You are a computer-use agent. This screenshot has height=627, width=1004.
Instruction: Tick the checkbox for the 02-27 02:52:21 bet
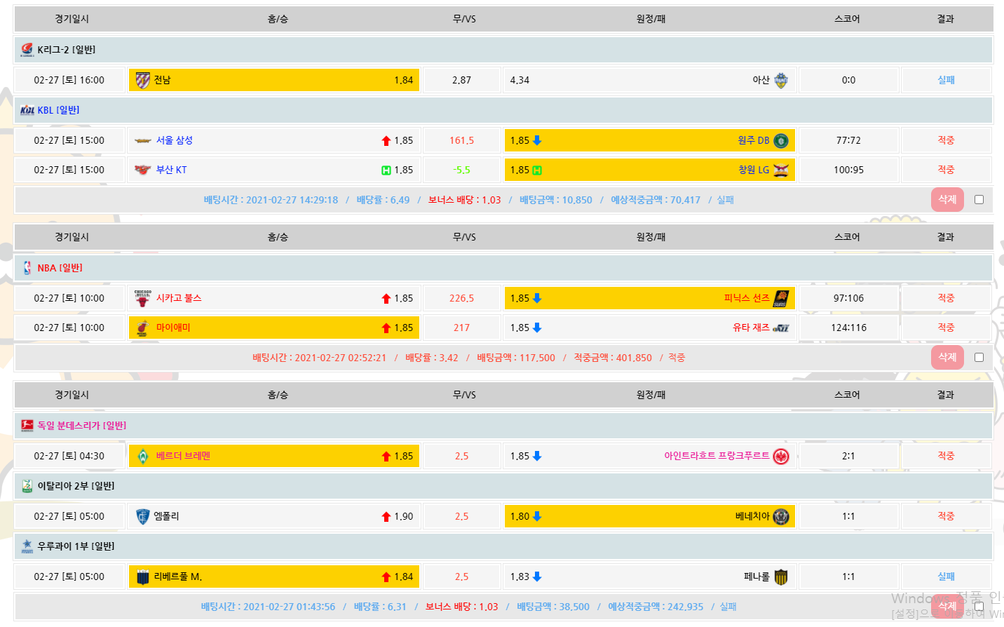coord(979,358)
